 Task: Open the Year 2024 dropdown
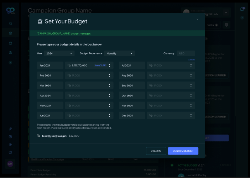pyautogui.click(x=59, y=53)
